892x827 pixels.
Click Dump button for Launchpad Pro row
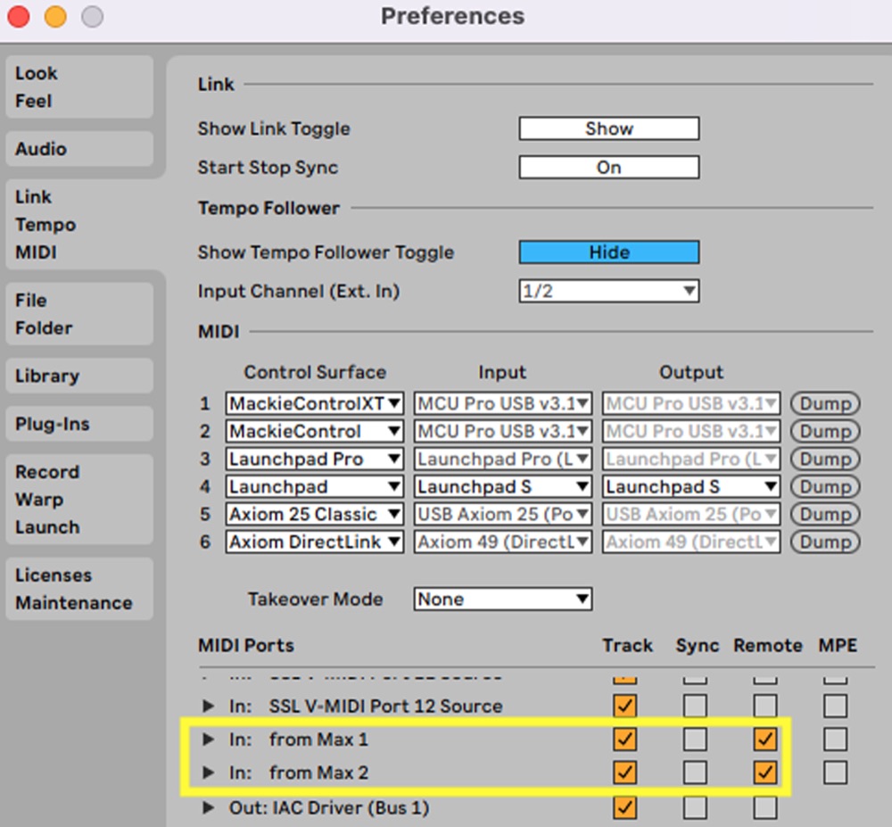coord(825,459)
